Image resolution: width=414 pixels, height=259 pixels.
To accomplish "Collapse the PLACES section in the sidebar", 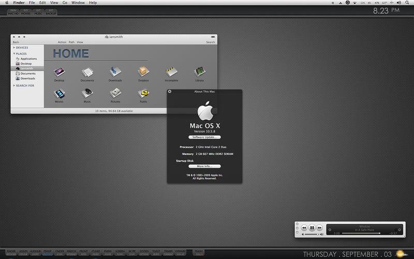I will tap(14, 54).
